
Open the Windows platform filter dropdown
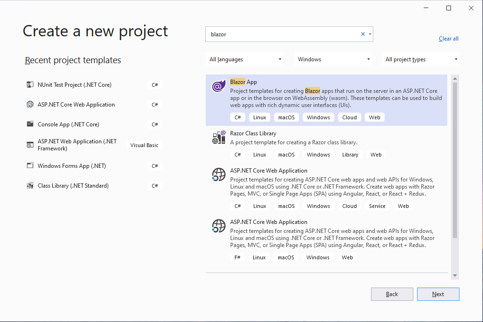333,59
